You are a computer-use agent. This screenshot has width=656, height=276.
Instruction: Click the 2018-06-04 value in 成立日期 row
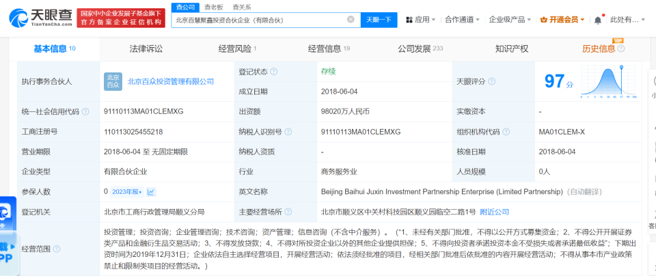pos(340,91)
